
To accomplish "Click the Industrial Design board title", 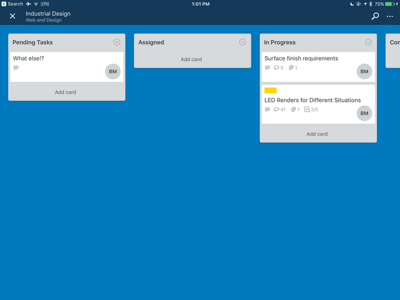I will tap(48, 14).
